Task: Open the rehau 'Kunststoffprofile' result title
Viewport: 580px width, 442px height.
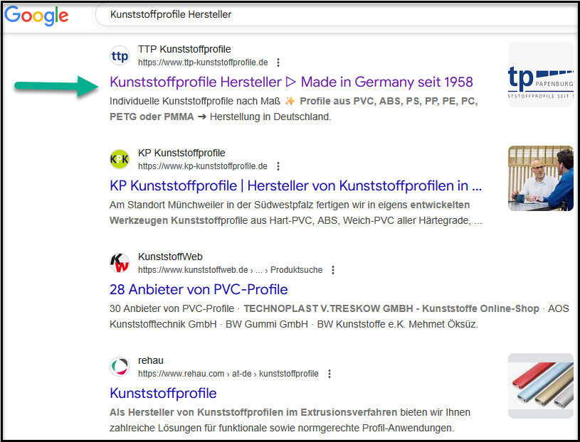Action: [x=163, y=393]
